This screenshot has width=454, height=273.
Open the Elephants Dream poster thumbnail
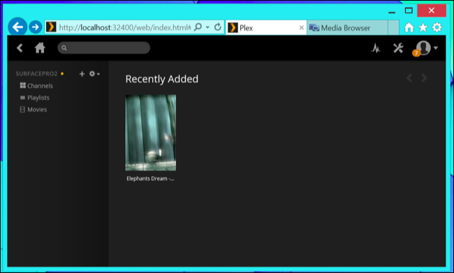[x=151, y=133]
